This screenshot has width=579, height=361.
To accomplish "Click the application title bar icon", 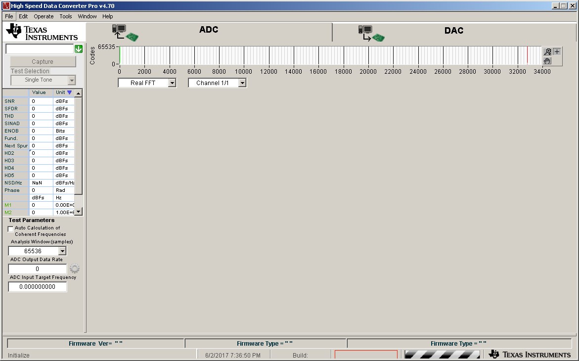I will [x=6, y=6].
